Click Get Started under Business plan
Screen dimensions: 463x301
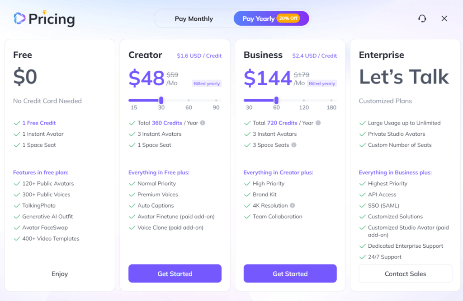pyautogui.click(x=290, y=273)
